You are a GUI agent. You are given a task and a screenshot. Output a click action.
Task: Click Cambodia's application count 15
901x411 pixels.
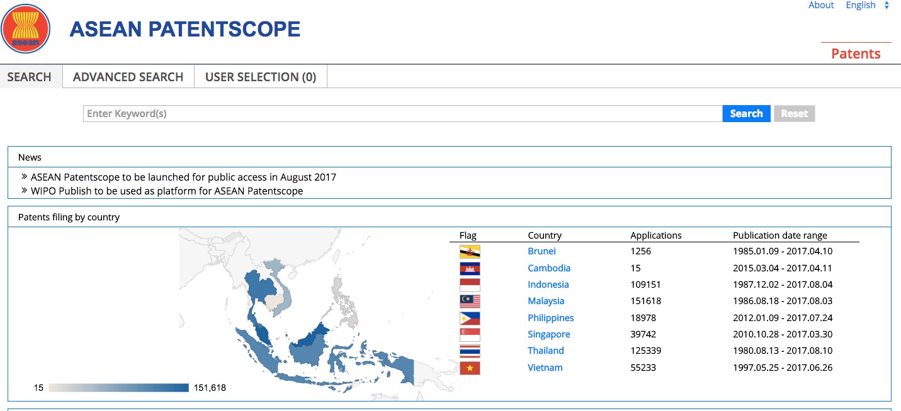point(635,268)
